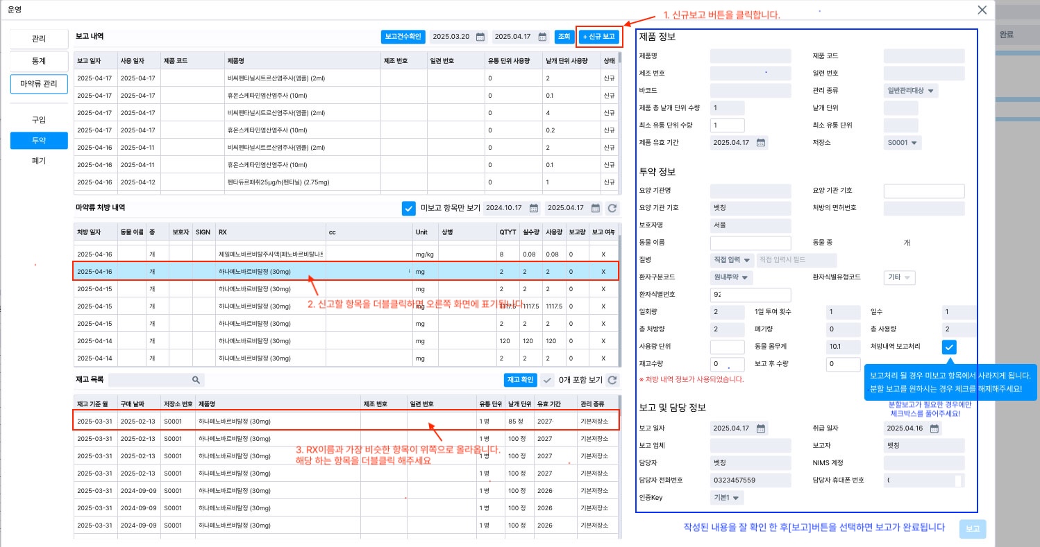The image size is (1040, 547).
Task: Click the + 신규 보고 button
Action: (598, 37)
